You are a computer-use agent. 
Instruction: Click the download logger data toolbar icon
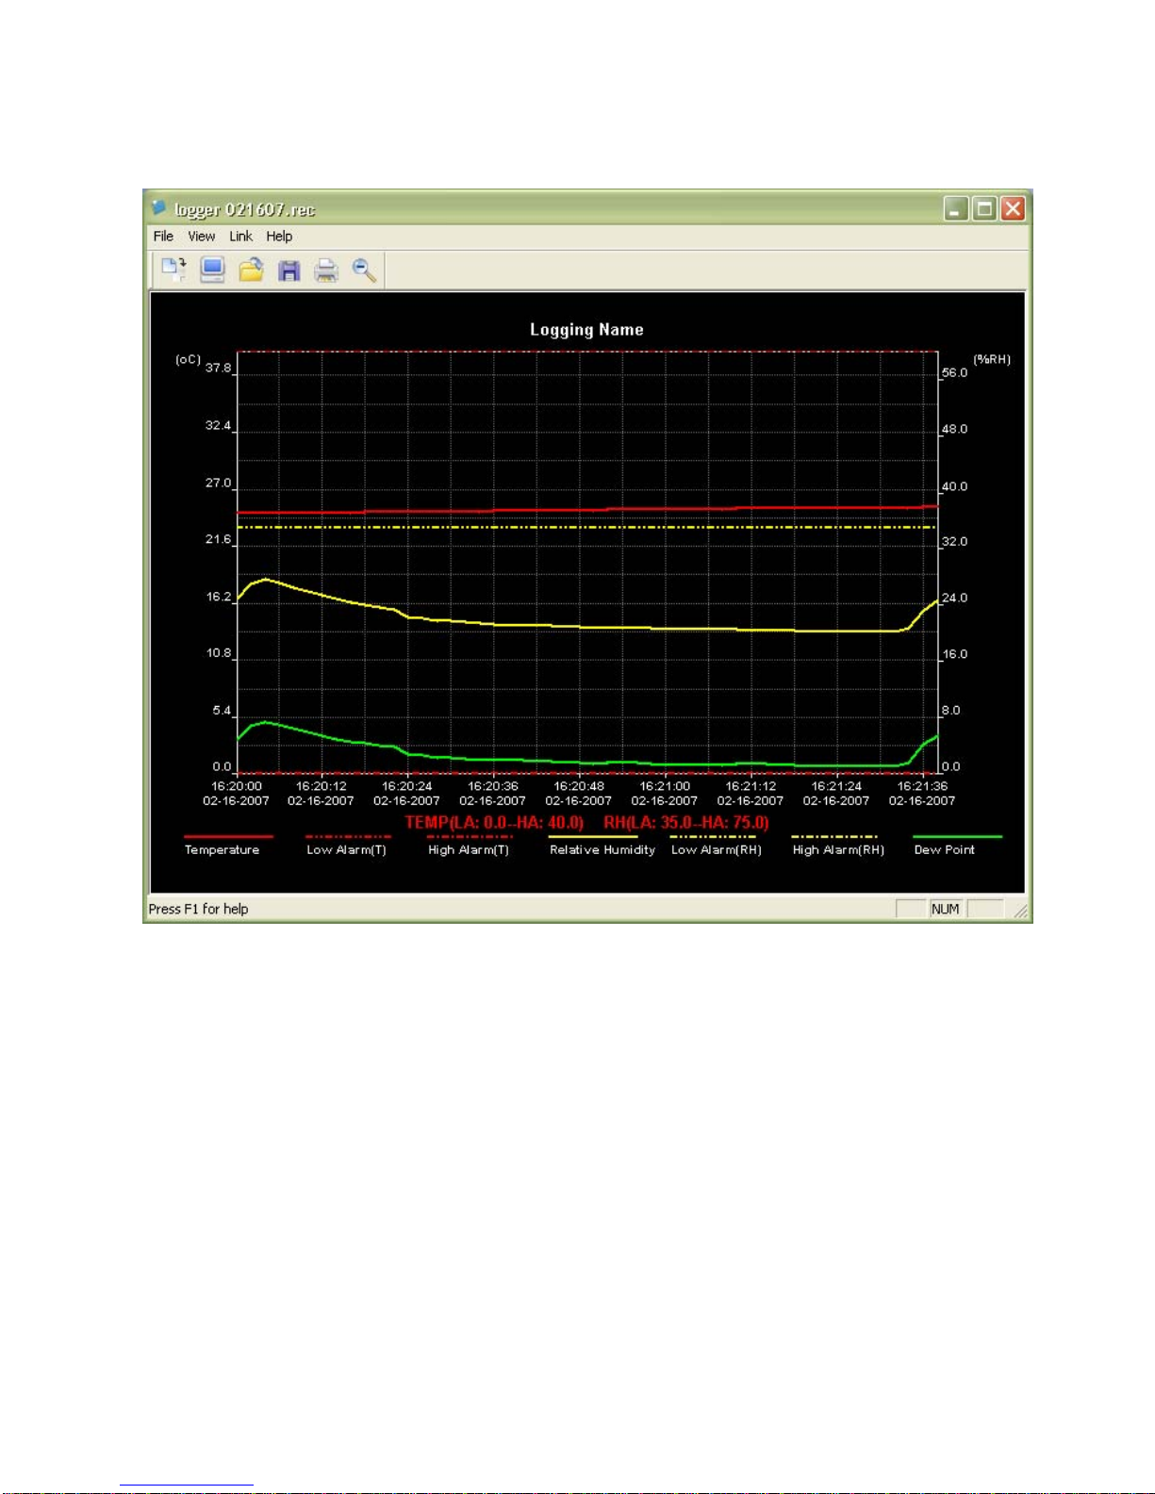pos(173,270)
